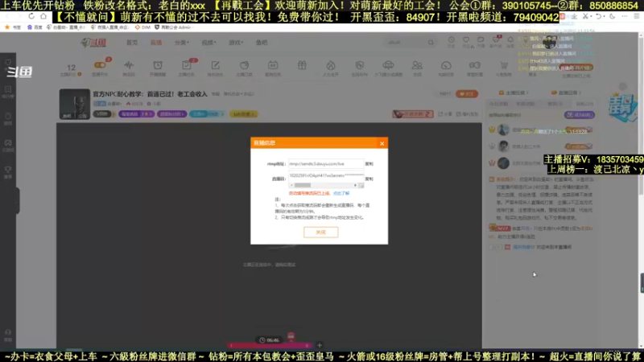Open the wallet toolbar icon
The height and width of the screenshot is (362, 644).
click(245, 65)
